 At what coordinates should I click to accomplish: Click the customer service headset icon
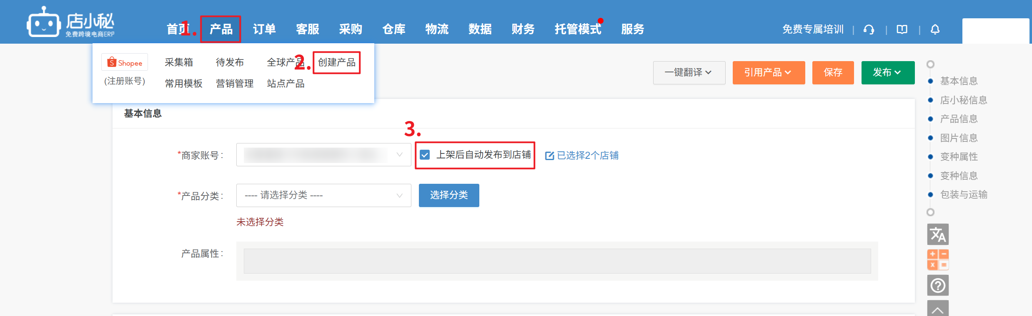click(x=869, y=30)
